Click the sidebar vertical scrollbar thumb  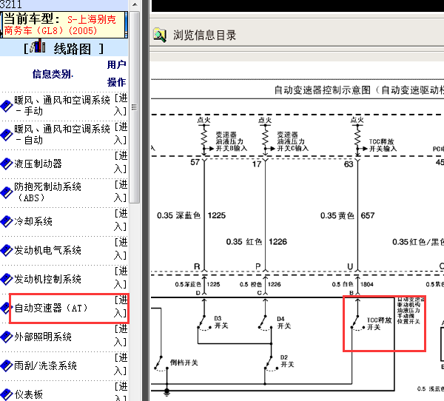tap(135, 107)
